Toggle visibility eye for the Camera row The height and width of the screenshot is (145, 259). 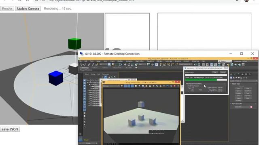coord(91,87)
